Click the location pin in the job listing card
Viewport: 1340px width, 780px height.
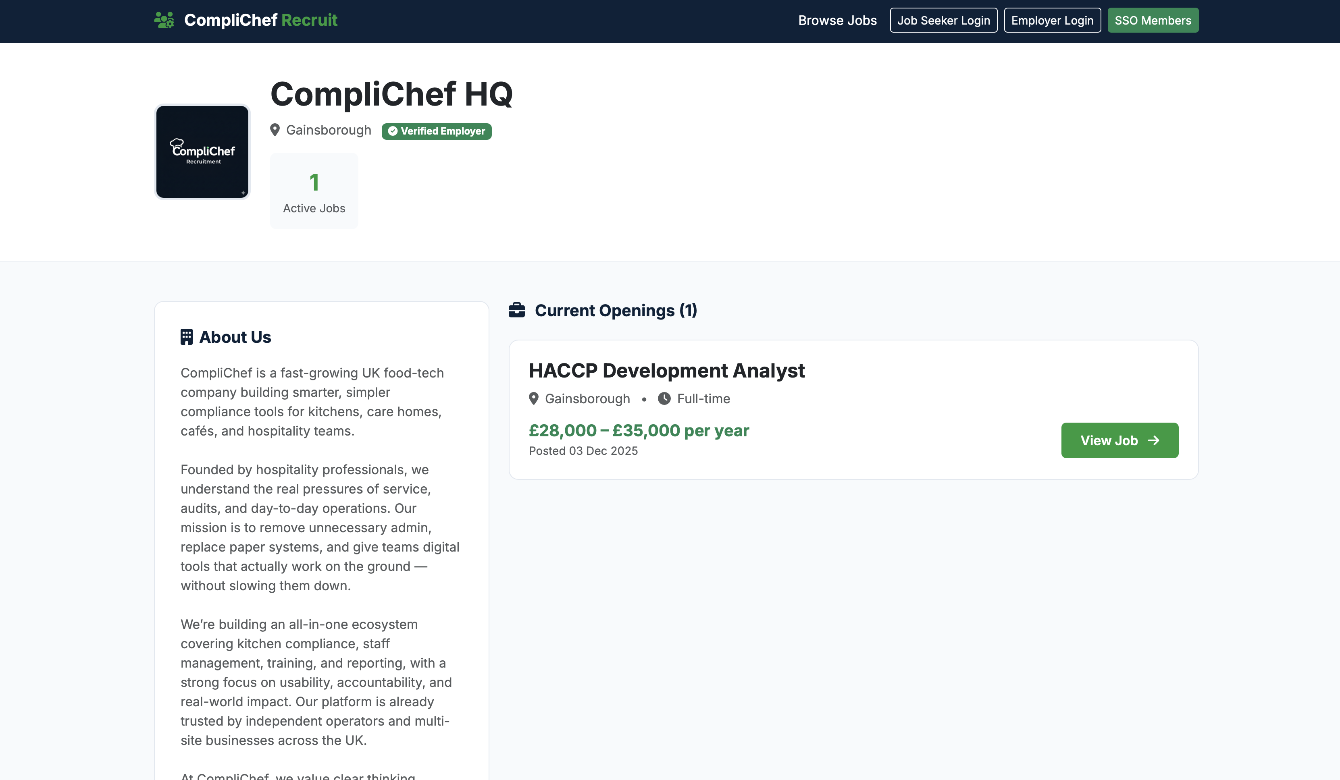click(x=534, y=398)
